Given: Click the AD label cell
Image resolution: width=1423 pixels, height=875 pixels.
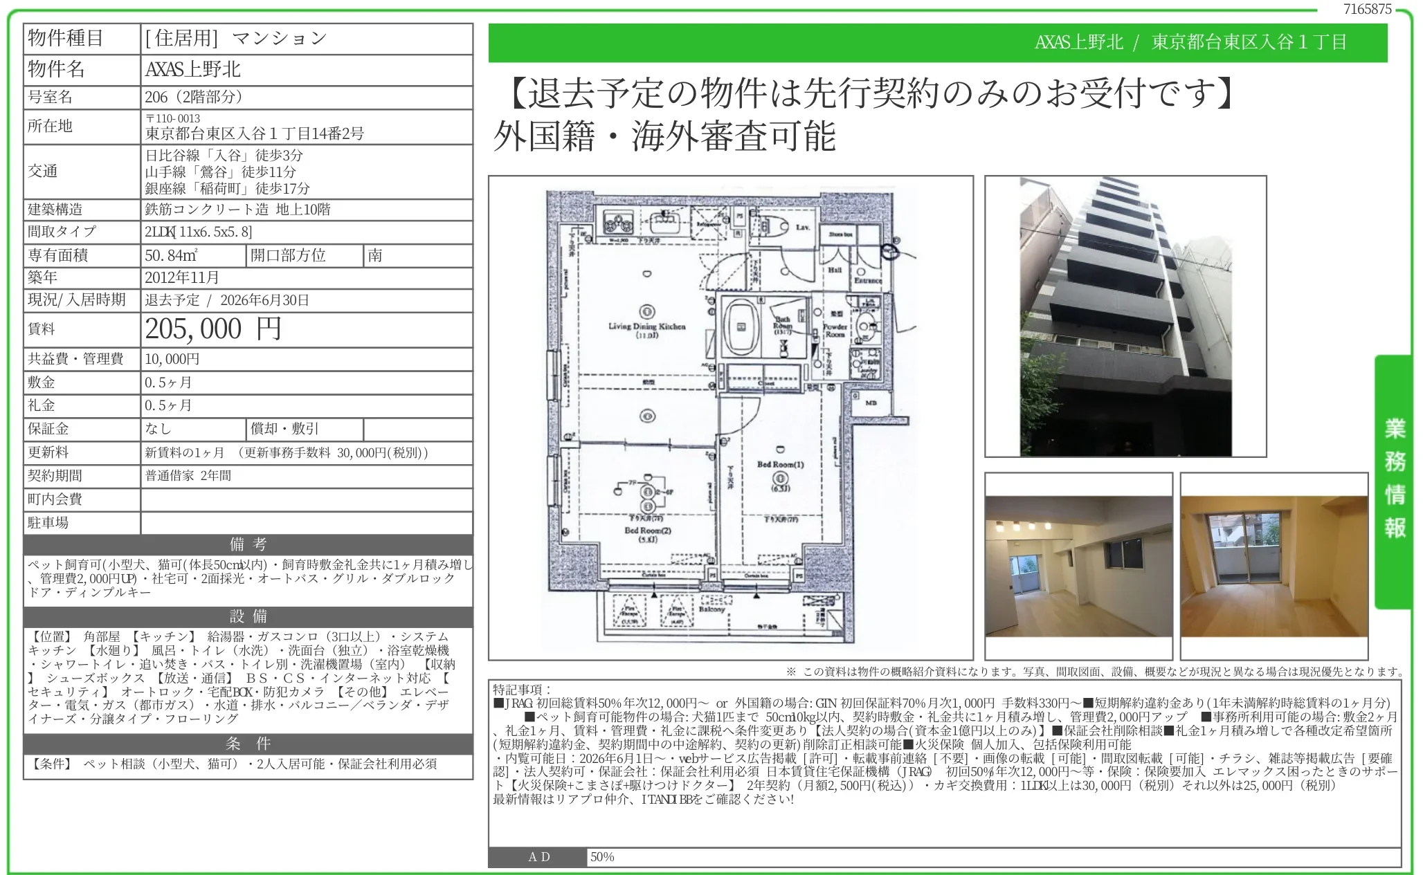Looking at the screenshot, I should [x=538, y=857].
